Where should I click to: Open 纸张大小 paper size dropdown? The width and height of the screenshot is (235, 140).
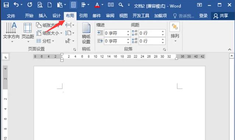[x=49, y=33]
